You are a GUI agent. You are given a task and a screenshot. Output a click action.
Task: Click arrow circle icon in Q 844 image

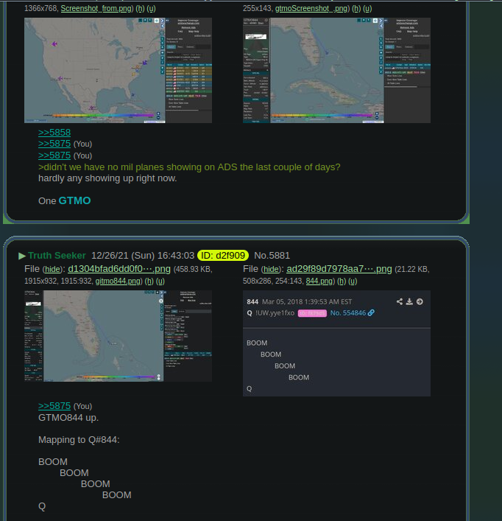click(x=420, y=301)
